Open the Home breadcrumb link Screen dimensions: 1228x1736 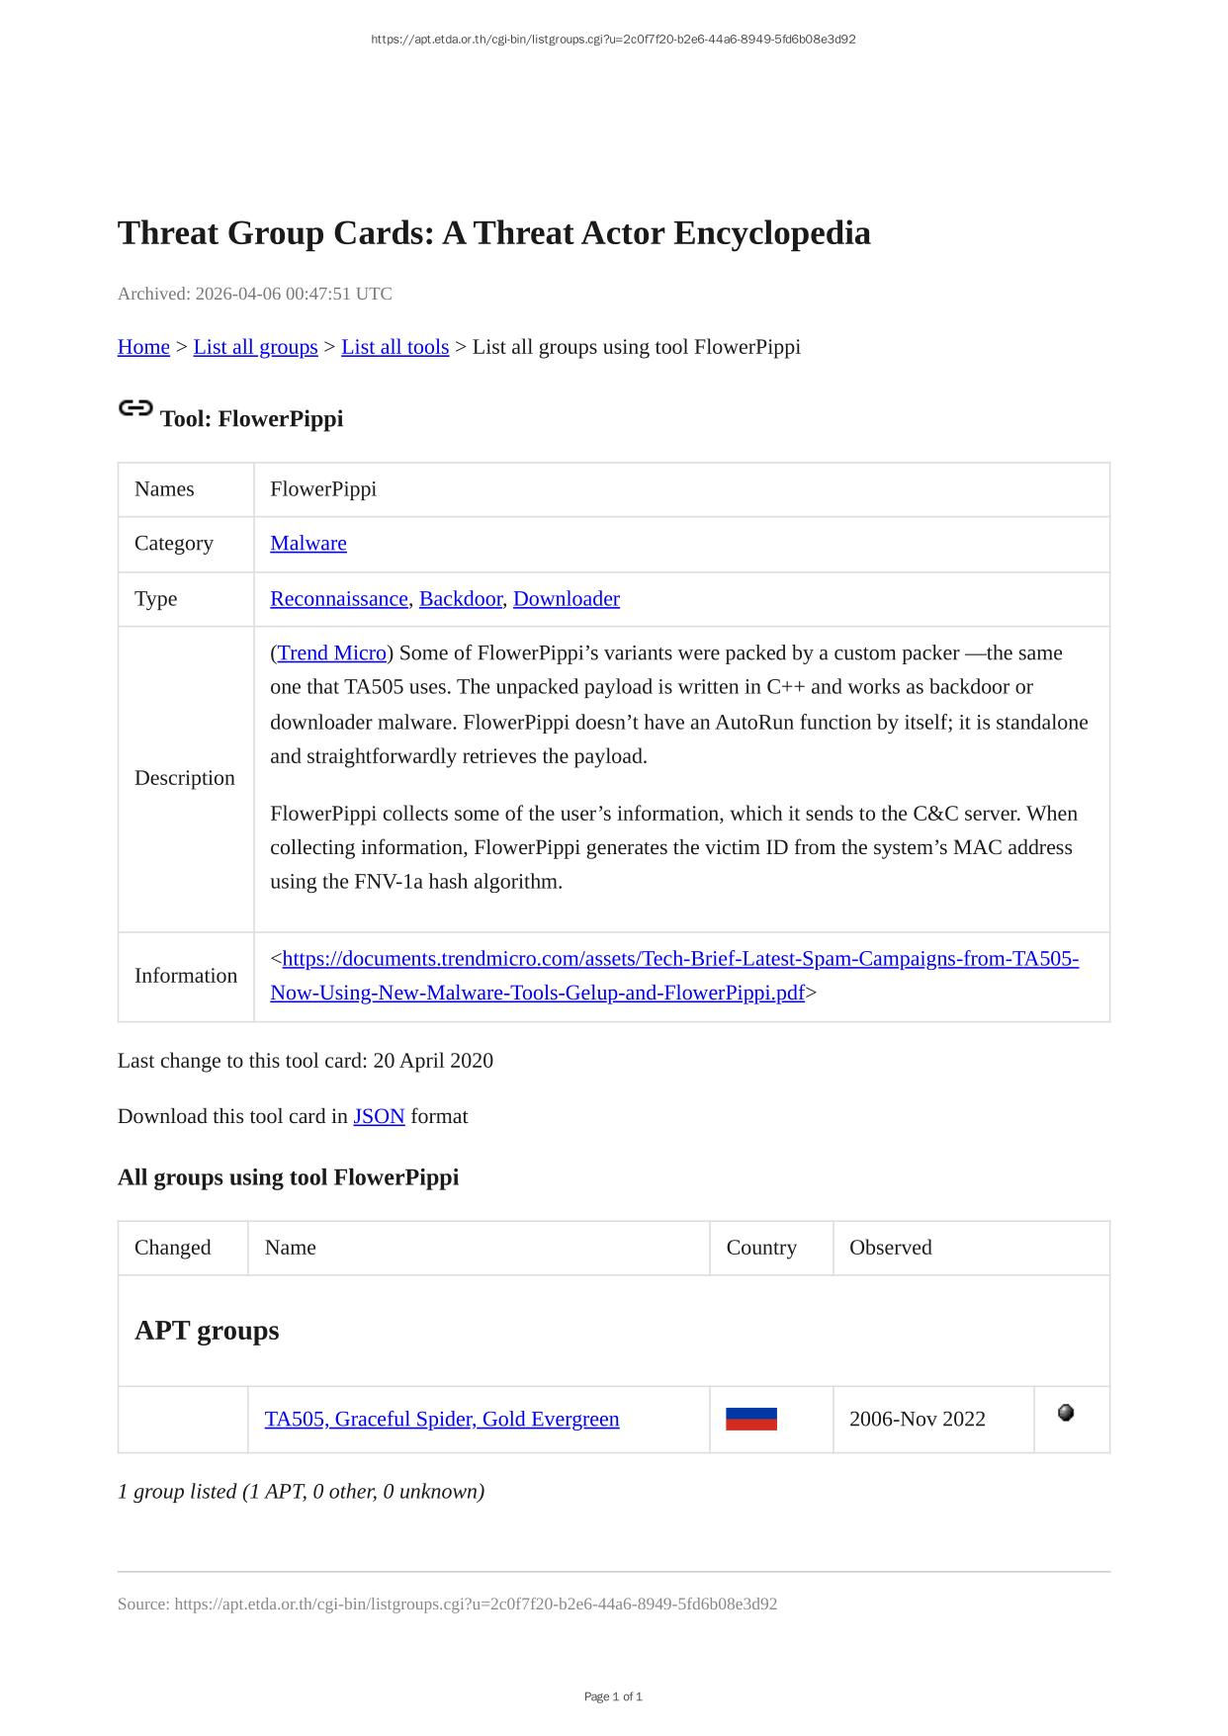coord(143,347)
